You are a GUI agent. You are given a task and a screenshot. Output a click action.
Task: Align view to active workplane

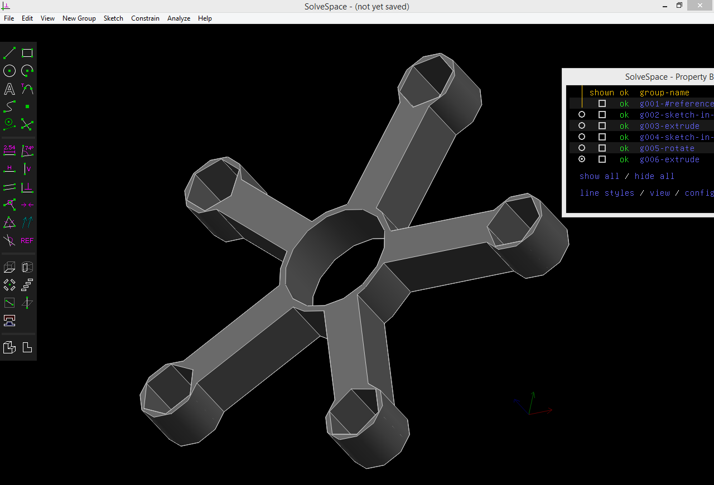[27, 347]
